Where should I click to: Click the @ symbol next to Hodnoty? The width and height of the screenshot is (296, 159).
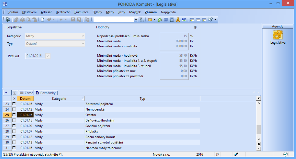195,27
